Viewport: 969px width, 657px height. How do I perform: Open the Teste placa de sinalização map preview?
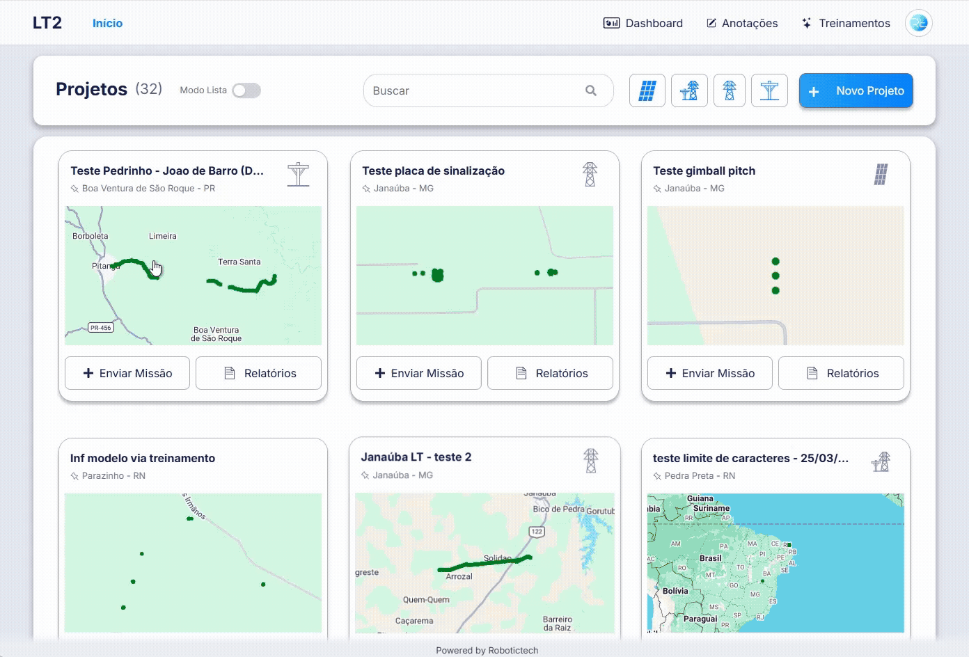[x=484, y=276]
